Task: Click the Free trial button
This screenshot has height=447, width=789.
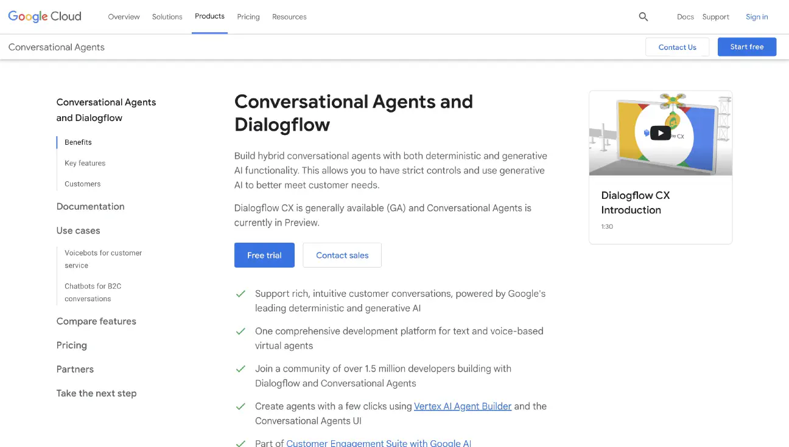Action: point(264,255)
